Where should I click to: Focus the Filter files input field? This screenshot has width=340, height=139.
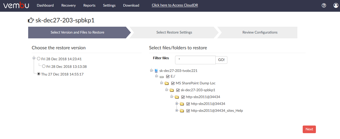click(195, 60)
